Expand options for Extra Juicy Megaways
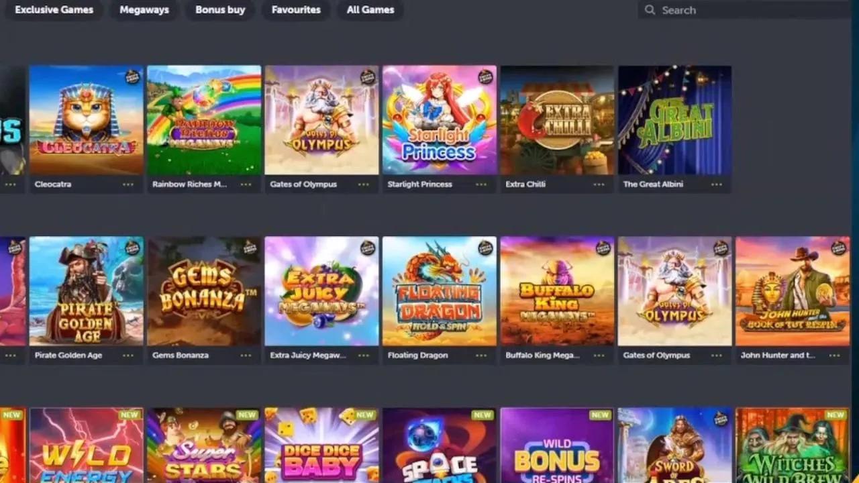 tap(364, 356)
